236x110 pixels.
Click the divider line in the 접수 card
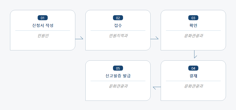[118, 30]
